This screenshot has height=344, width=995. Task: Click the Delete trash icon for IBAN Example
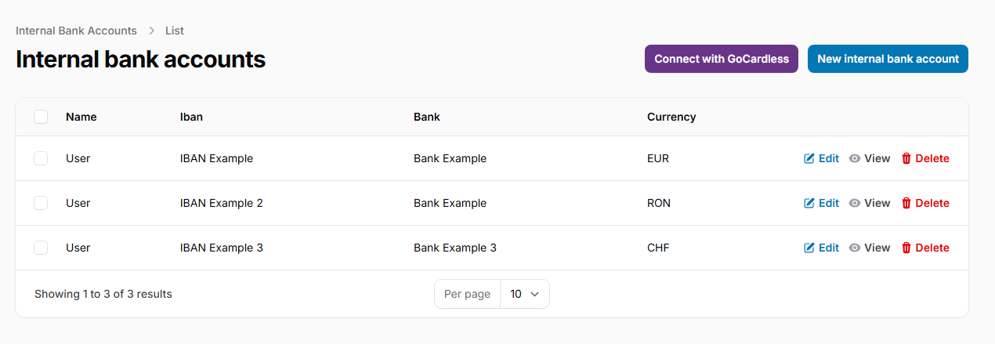coord(906,158)
